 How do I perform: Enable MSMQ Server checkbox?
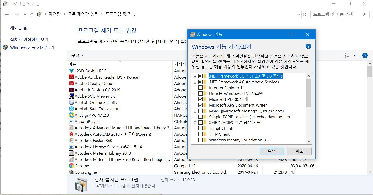click(200, 111)
